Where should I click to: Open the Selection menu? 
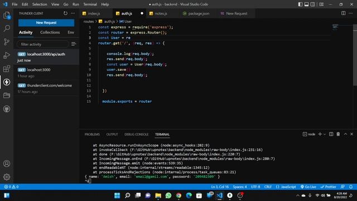(40, 4)
